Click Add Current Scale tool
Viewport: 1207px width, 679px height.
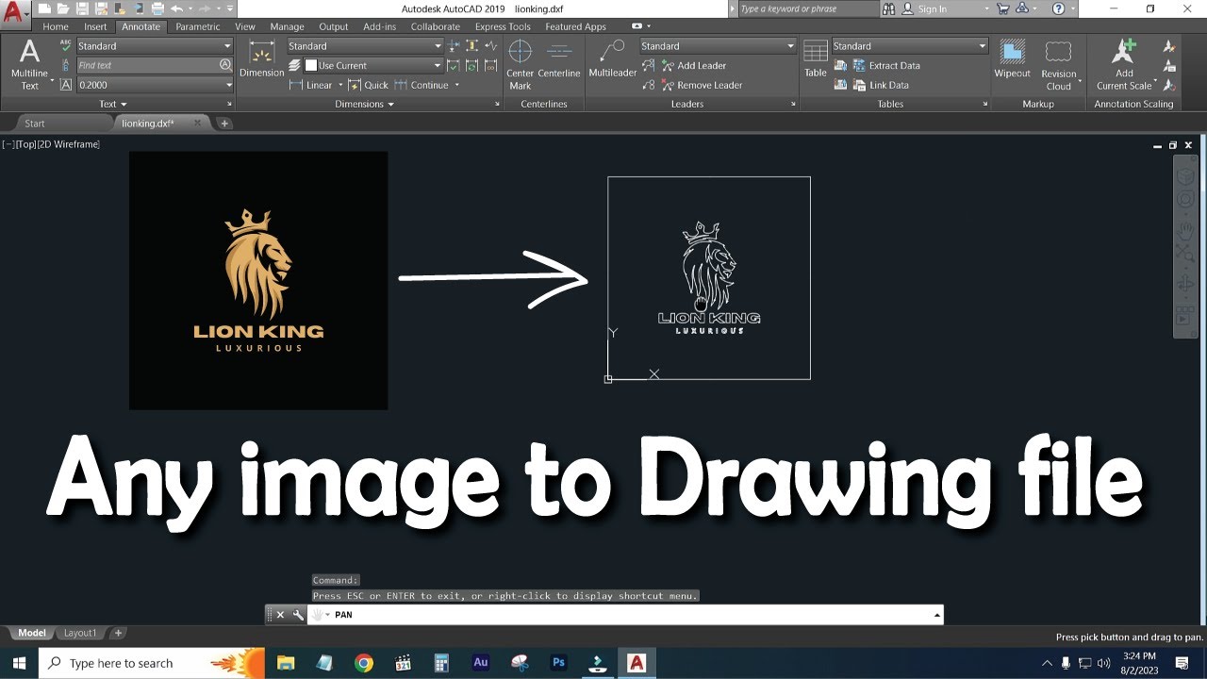tap(1124, 65)
